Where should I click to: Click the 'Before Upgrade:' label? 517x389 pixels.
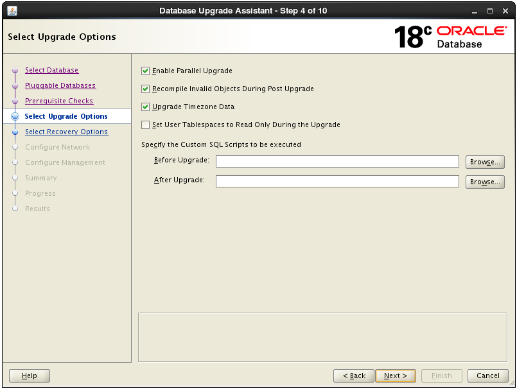[x=182, y=160]
